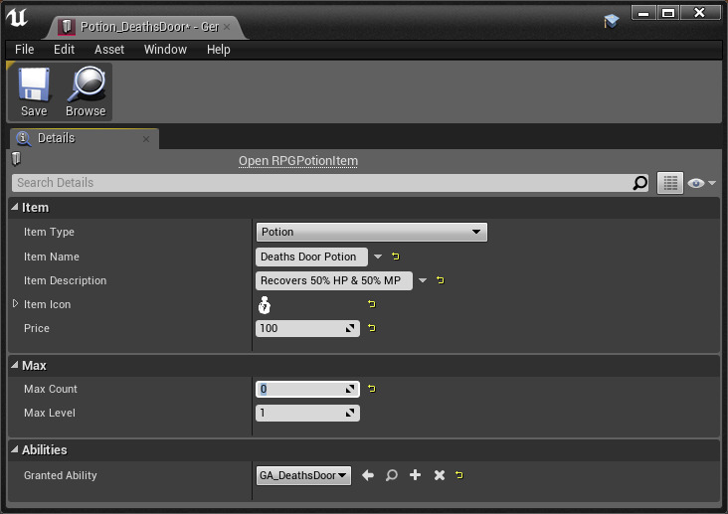Image resolution: width=728 pixels, height=514 pixels.
Task: Browse to asset in Content Browser
Action: click(x=86, y=91)
